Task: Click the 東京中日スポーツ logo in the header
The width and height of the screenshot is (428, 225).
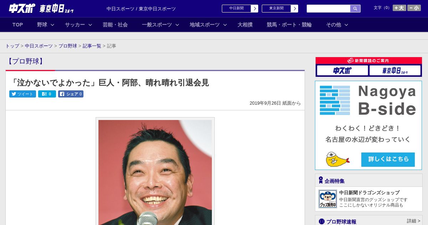Action: [x=57, y=9]
